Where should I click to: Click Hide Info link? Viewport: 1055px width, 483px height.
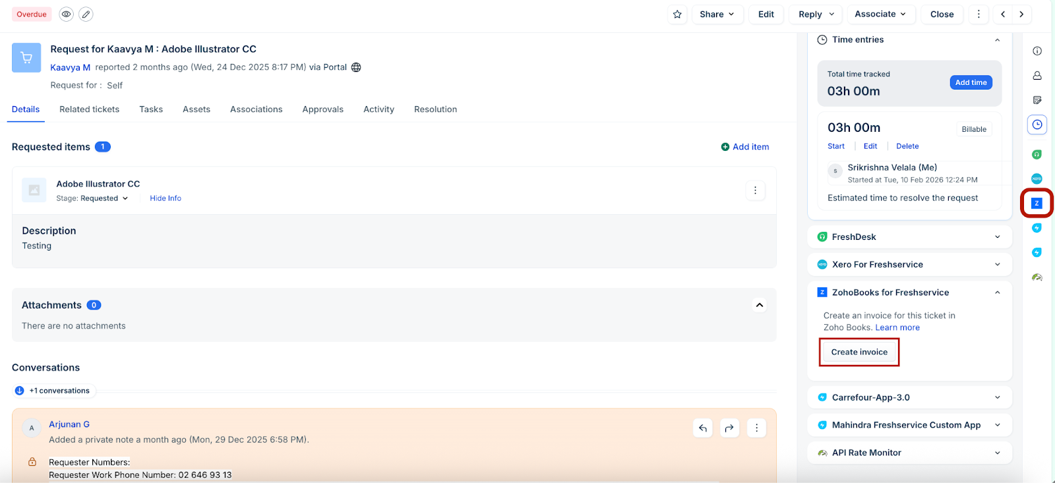click(x=166, y=198)
